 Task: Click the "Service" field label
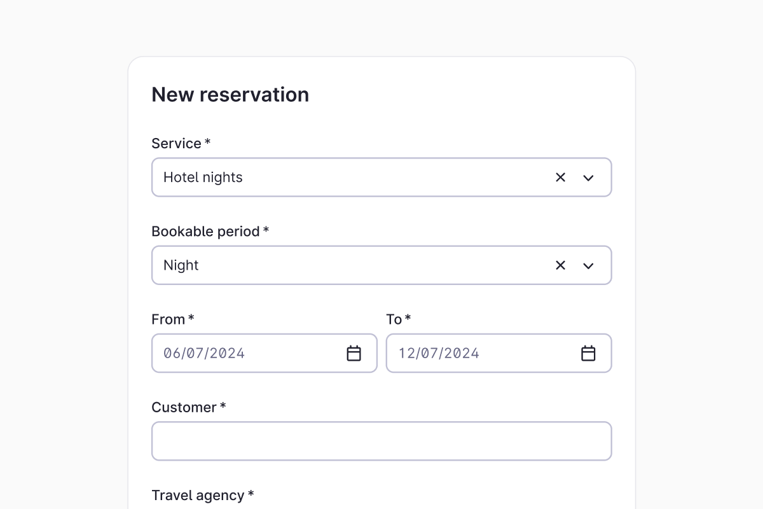click(176, 144)
